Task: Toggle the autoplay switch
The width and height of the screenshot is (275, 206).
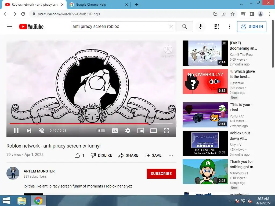Action: pyautogui.click(x=101, y=131)
